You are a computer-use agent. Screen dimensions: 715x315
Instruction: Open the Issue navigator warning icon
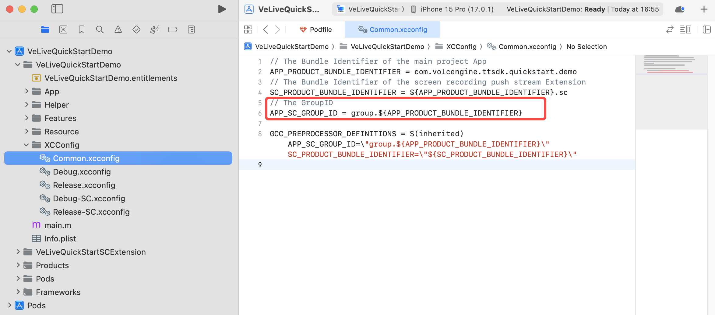click(118, 29)
